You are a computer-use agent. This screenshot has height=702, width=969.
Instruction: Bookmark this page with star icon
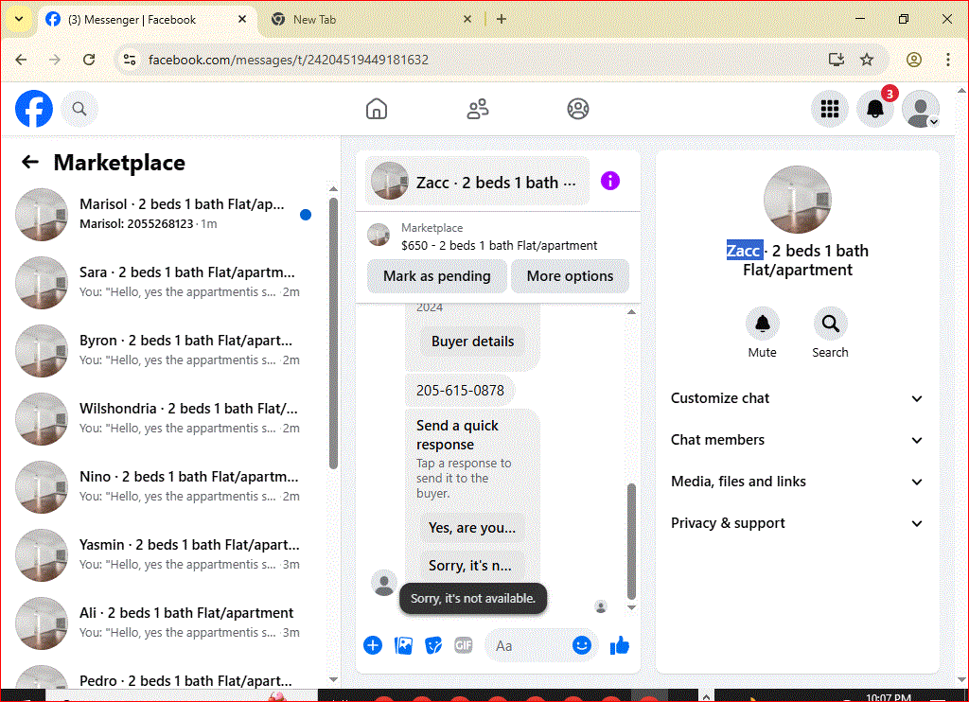click(867, 60)
